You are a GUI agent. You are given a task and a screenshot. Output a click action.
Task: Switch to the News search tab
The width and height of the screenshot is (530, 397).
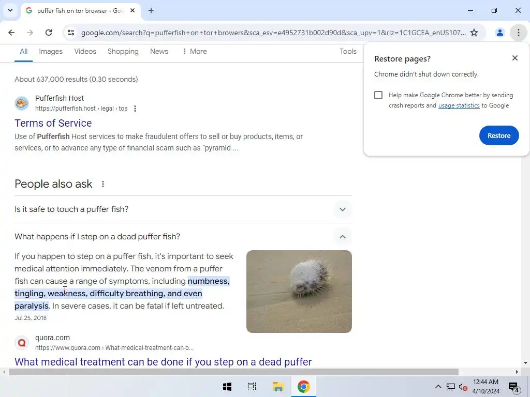coord(159,51)
